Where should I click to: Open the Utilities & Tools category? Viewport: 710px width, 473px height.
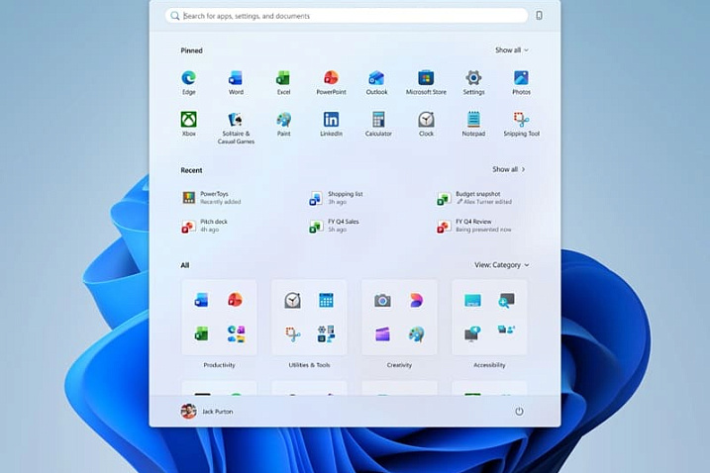click(x=309, y=318)
